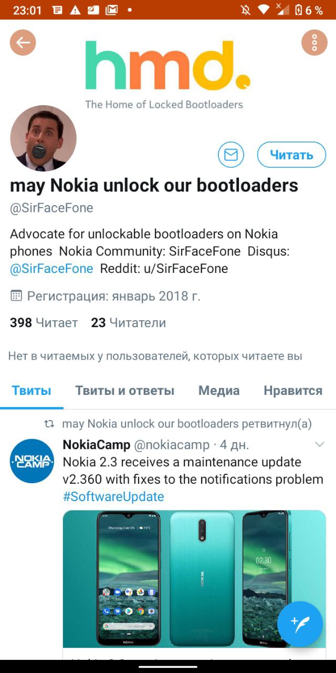The width and height of the screenshot is (336, 673).
Task: Select the Твиты tab
Action: (31, 391)
